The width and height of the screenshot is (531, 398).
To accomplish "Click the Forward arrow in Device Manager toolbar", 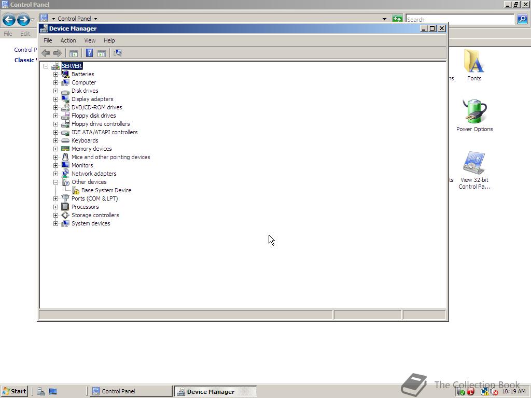I will click(58, 53).
